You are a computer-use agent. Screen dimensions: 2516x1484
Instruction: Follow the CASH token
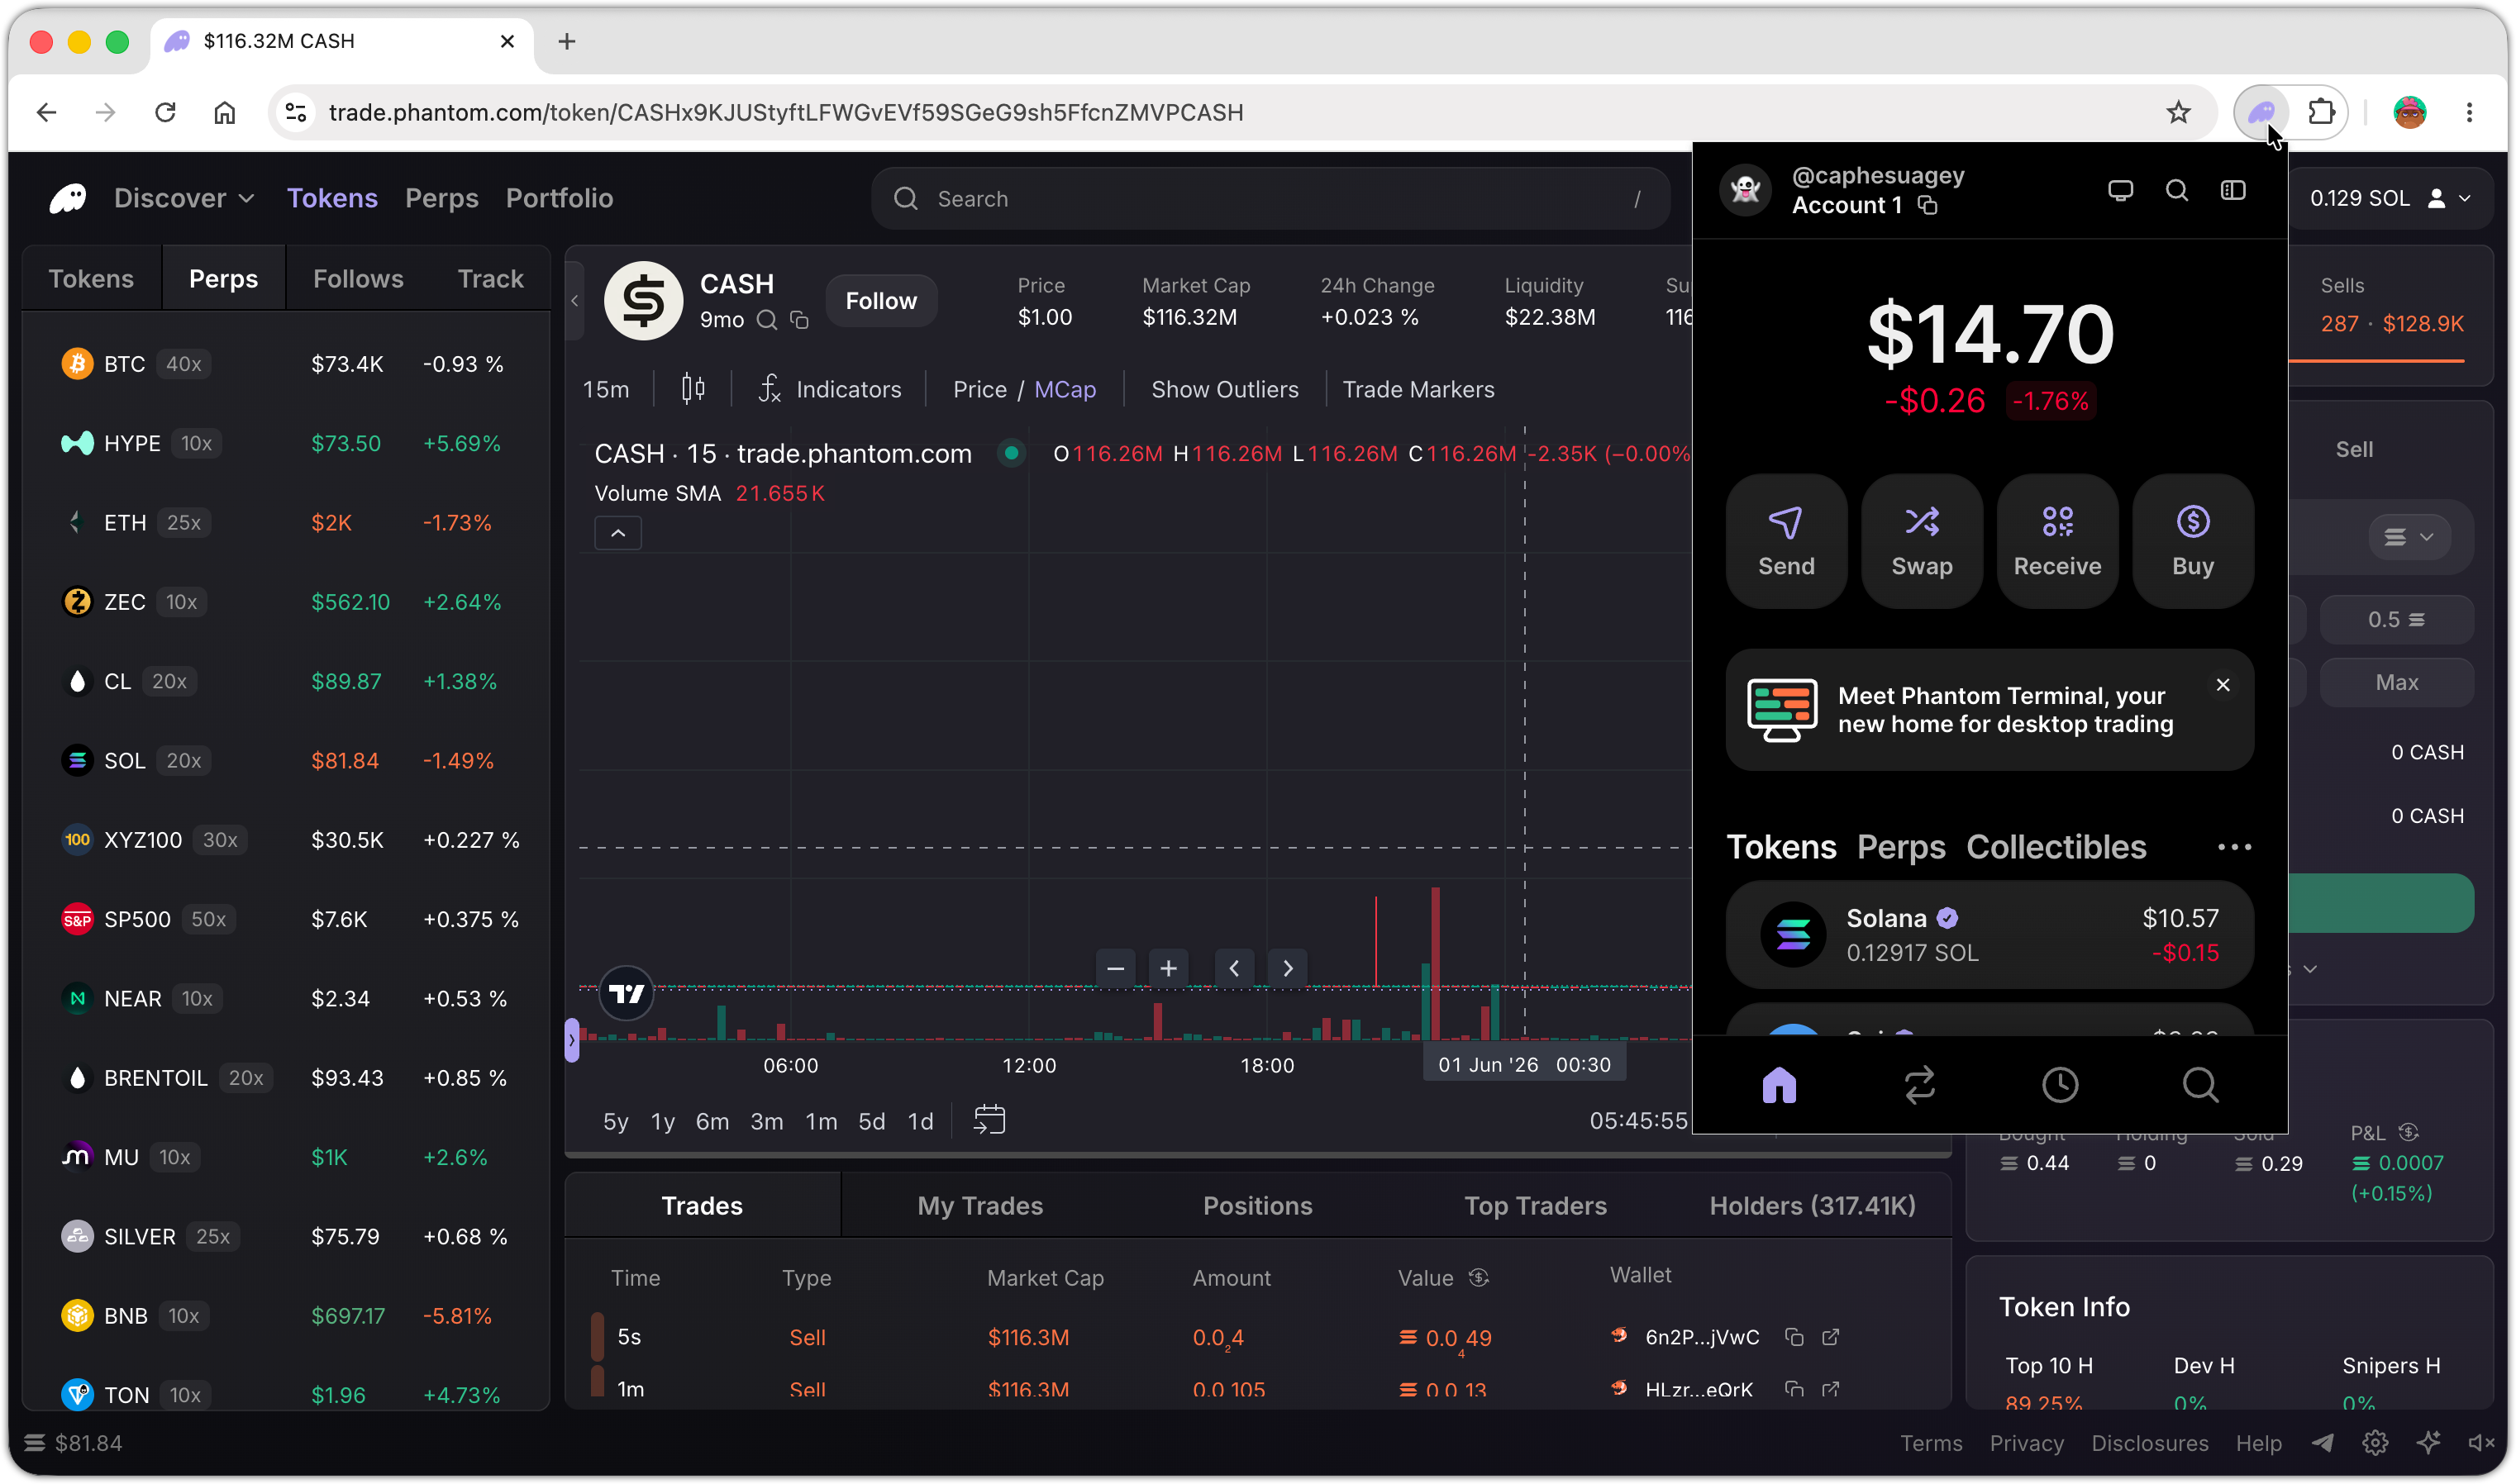(881, 300)
